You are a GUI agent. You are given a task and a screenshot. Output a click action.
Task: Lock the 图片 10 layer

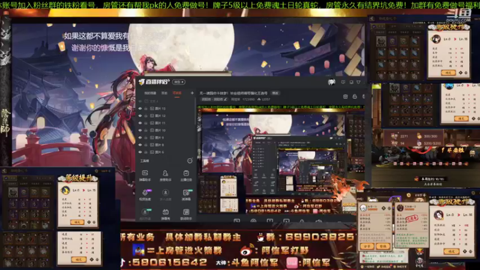[146, 130]
